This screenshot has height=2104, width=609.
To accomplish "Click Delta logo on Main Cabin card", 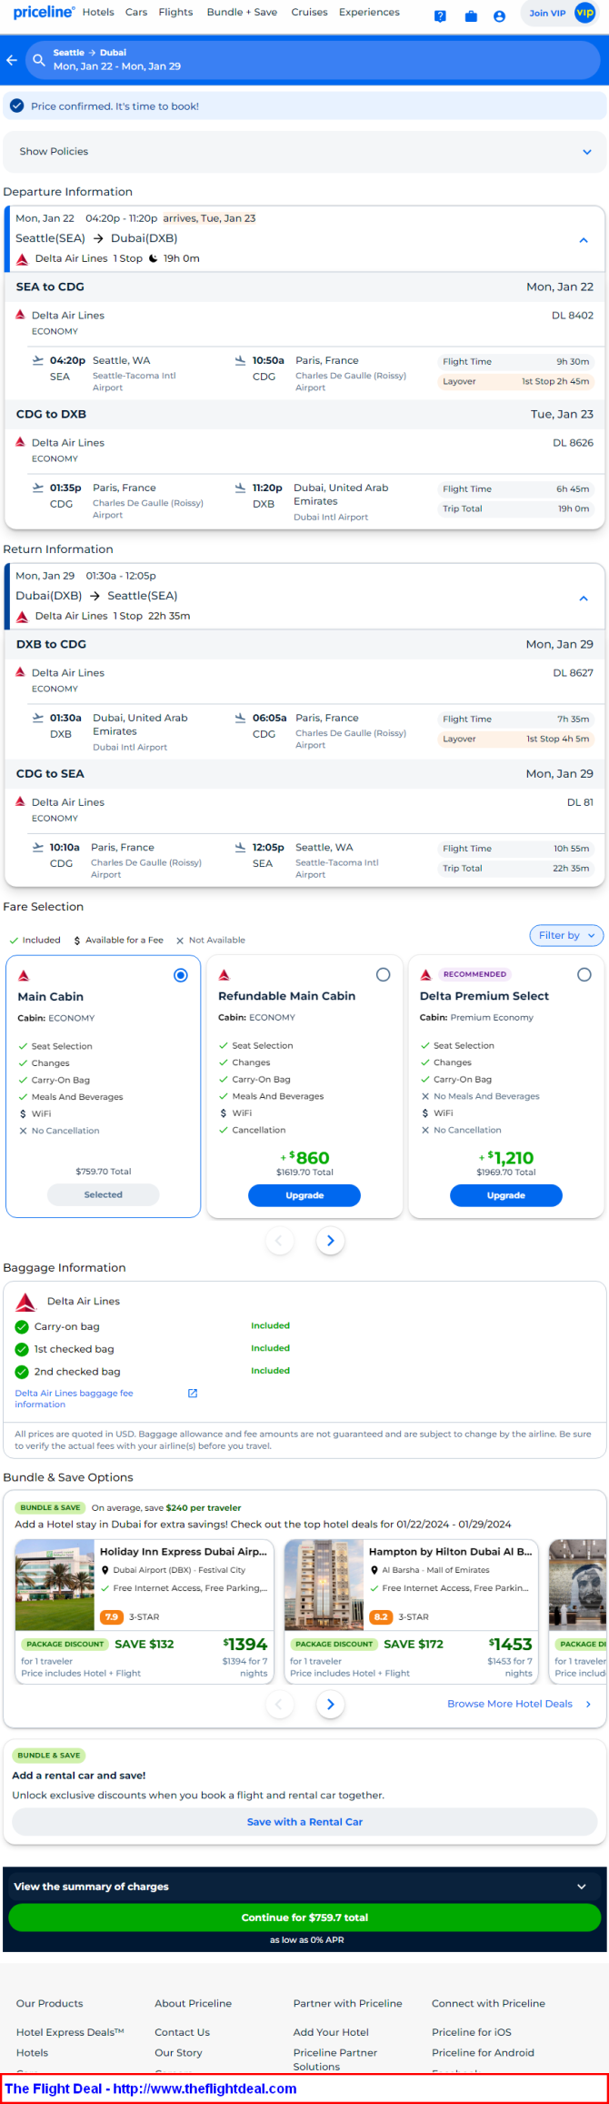I will (x=24, y=975).
